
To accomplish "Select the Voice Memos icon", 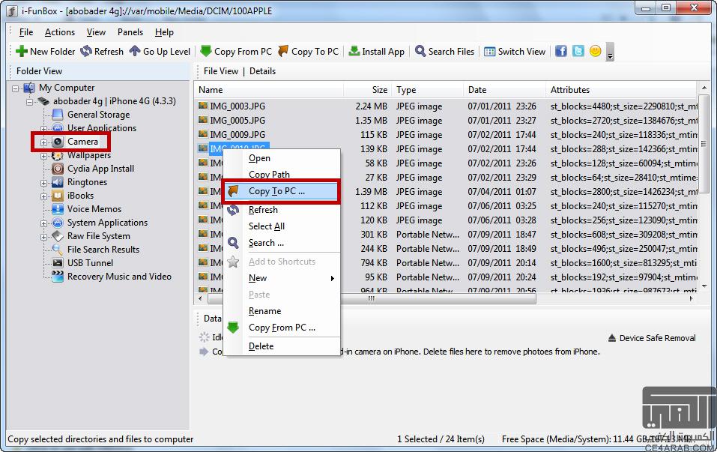I will [x=58, y=209].
